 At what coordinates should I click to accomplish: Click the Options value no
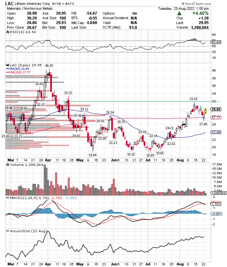click(x=135, y=13)
